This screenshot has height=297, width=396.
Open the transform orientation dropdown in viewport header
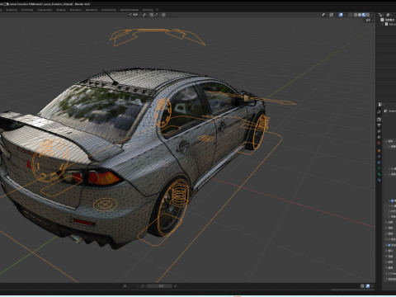(x=135, y=15)
